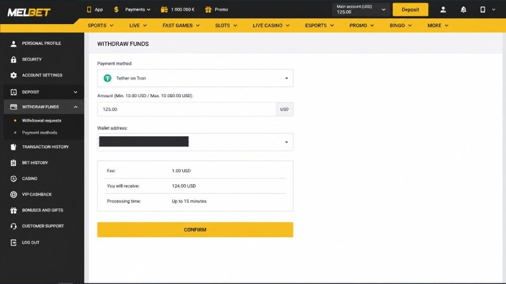
Task: Click the CONFIRM withdrawal button
Action: 195,230
